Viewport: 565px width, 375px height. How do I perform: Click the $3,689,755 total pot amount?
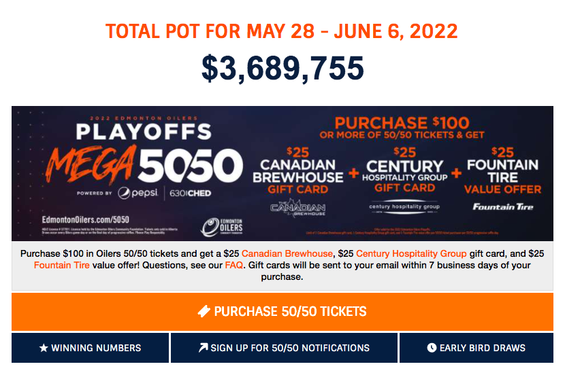[x=282, y=67]
